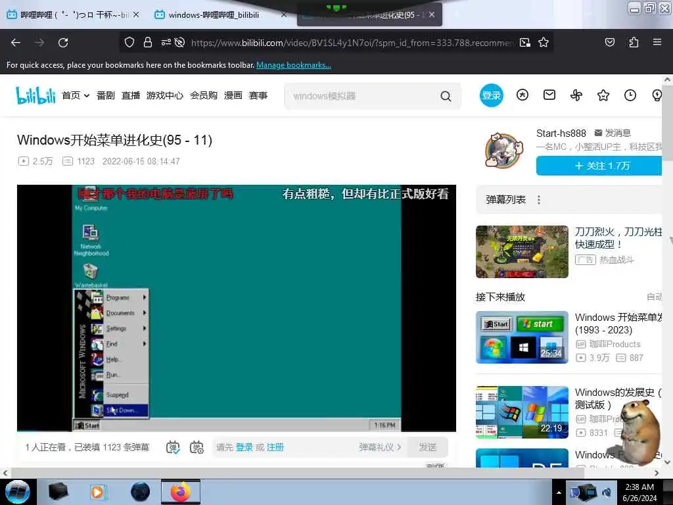The width and height of the screenshot is (673, 505).
Task: Bookmark this page with the star icon
Action: 544,42
